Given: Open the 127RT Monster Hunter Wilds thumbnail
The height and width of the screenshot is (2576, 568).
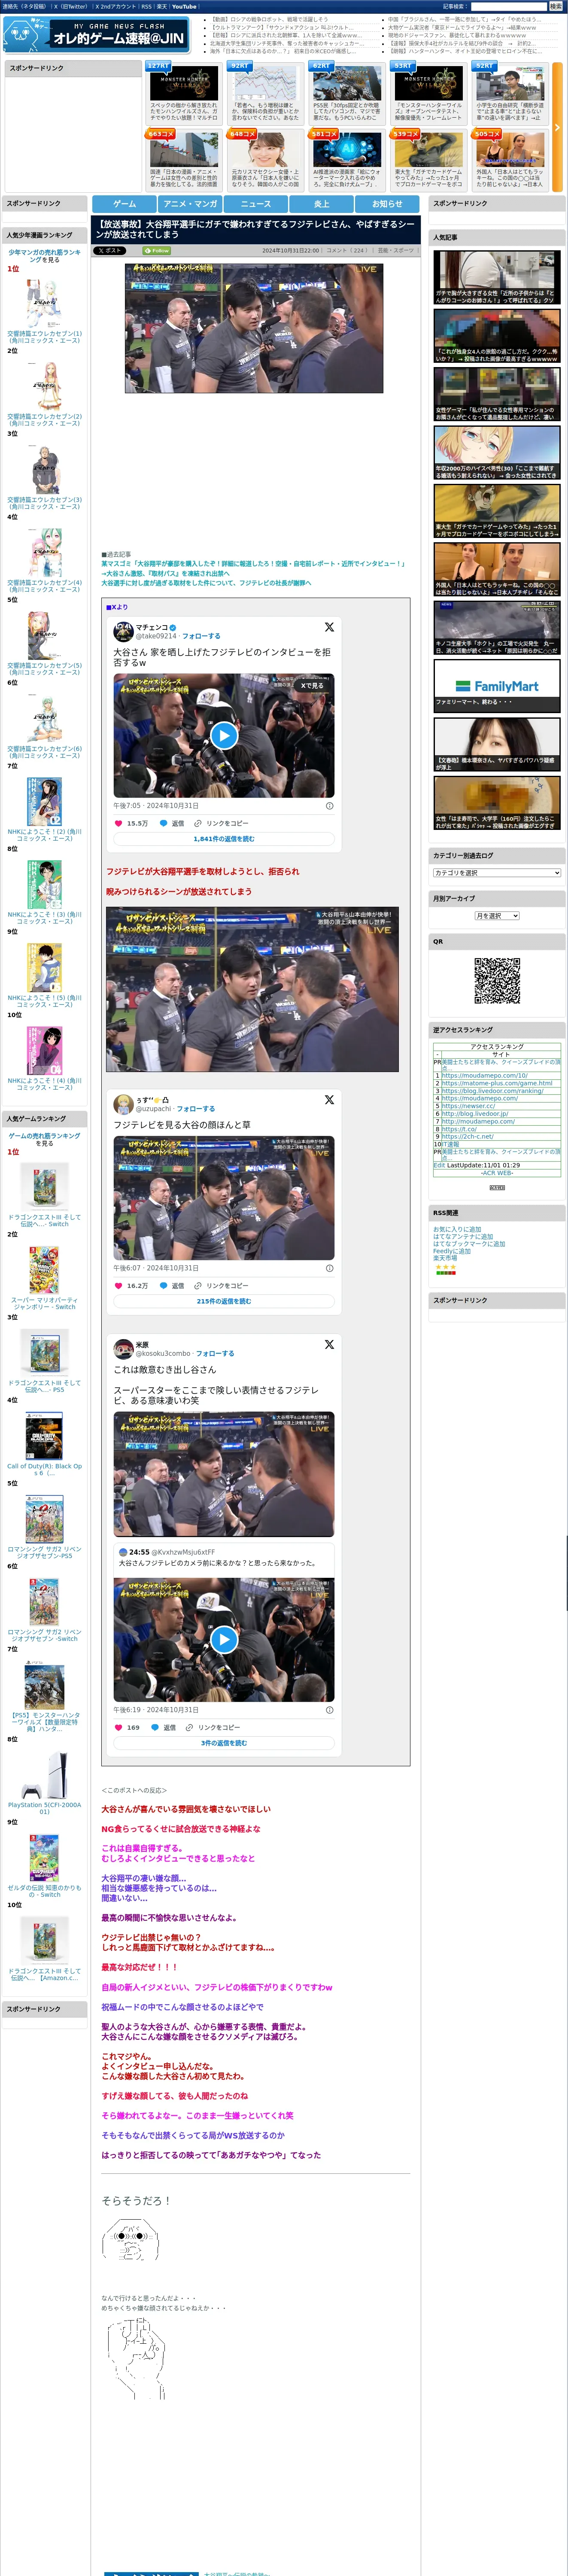Looking at the screenshot, I should [x=184, y=82].
